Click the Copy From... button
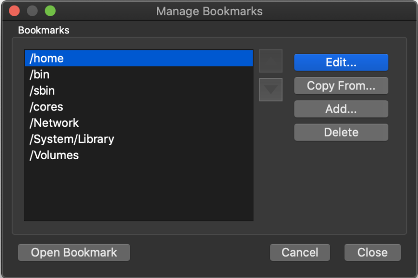The image size is (418, 278). point(341,86)
